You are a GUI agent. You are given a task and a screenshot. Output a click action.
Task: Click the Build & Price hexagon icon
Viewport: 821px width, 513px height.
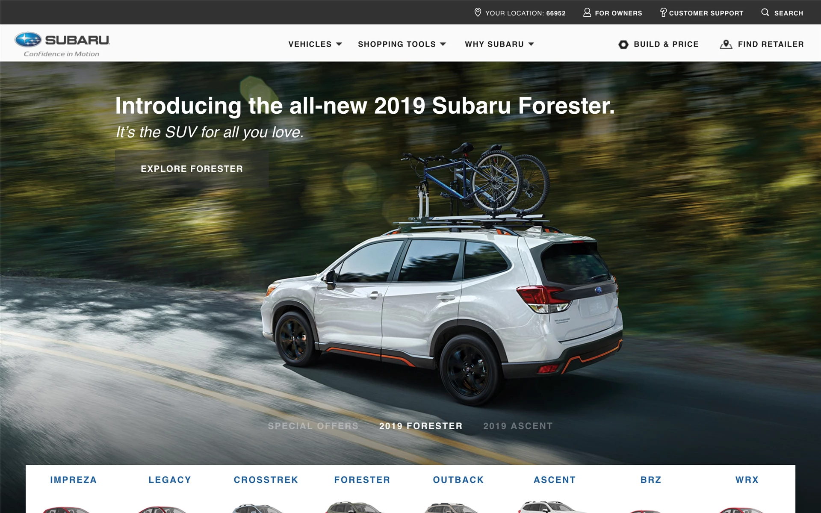pyautogui.click(x=623, y=44)
